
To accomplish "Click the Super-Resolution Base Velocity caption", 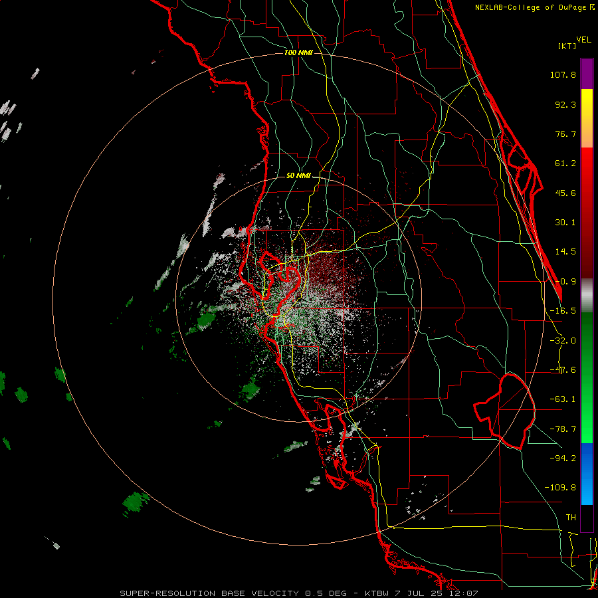I will [x=298, y=593].
